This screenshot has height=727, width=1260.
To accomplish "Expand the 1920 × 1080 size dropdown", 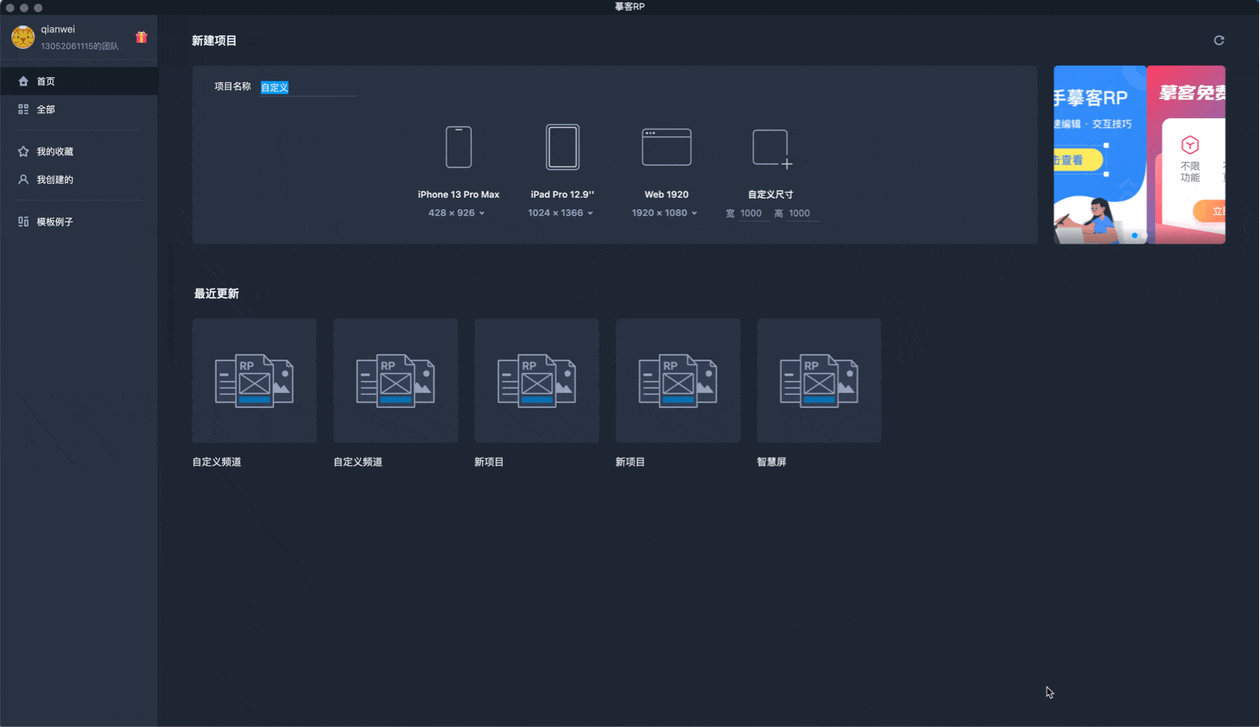I will [664, 213].
